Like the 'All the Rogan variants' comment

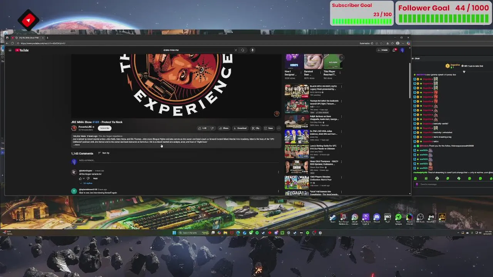coord(80,179)
